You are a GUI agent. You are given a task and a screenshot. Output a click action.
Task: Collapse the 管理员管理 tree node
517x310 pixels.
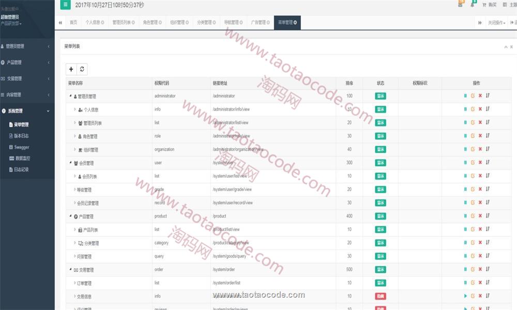pyautogui.click(x=70, y=96)
